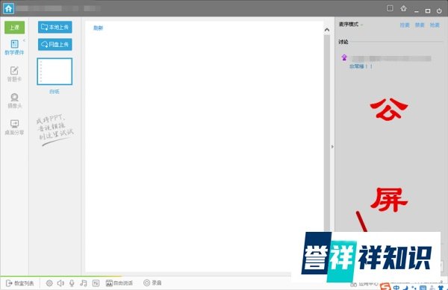Click the 刷新 refresh link on whiteboard
The height and width of the screenshot is (290, 448).
[98, 28]
